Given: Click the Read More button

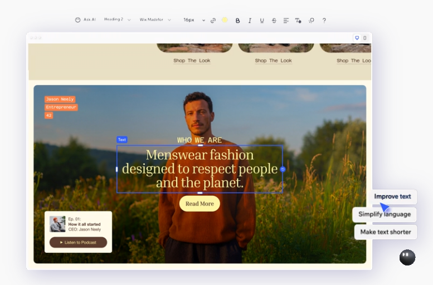Looking at the screenshot, I should (x=200, y=204).
